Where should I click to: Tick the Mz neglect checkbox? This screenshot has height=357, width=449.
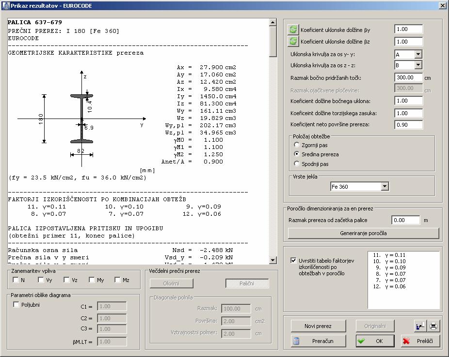(117, 280)
